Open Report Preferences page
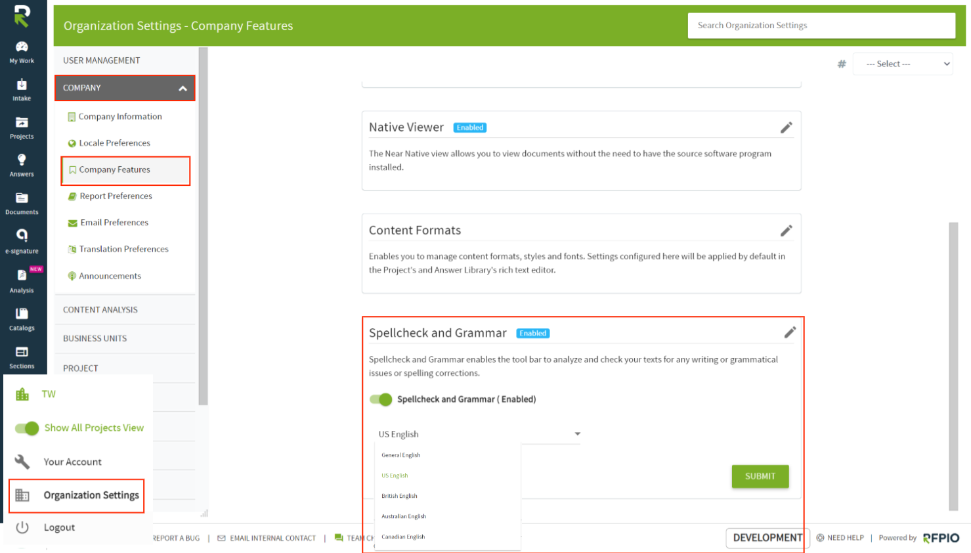971x553 pixels. click(x=116, y=196)
